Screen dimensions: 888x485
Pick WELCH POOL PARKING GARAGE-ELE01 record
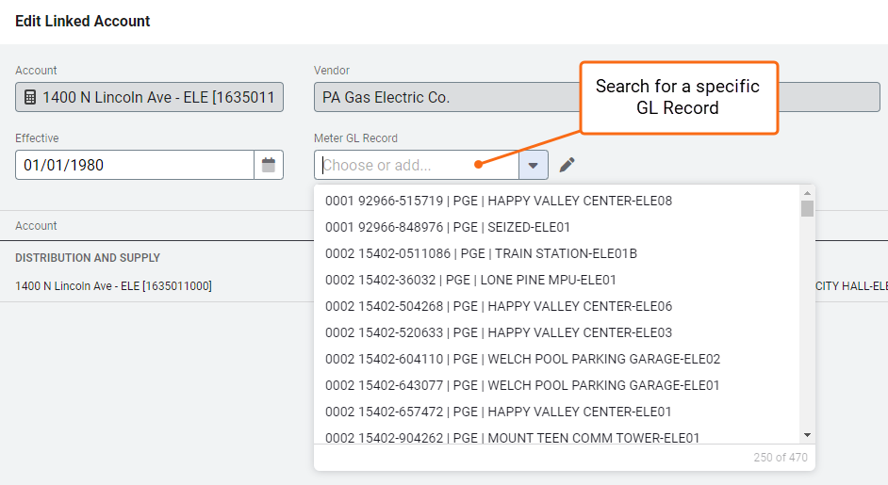556,385
